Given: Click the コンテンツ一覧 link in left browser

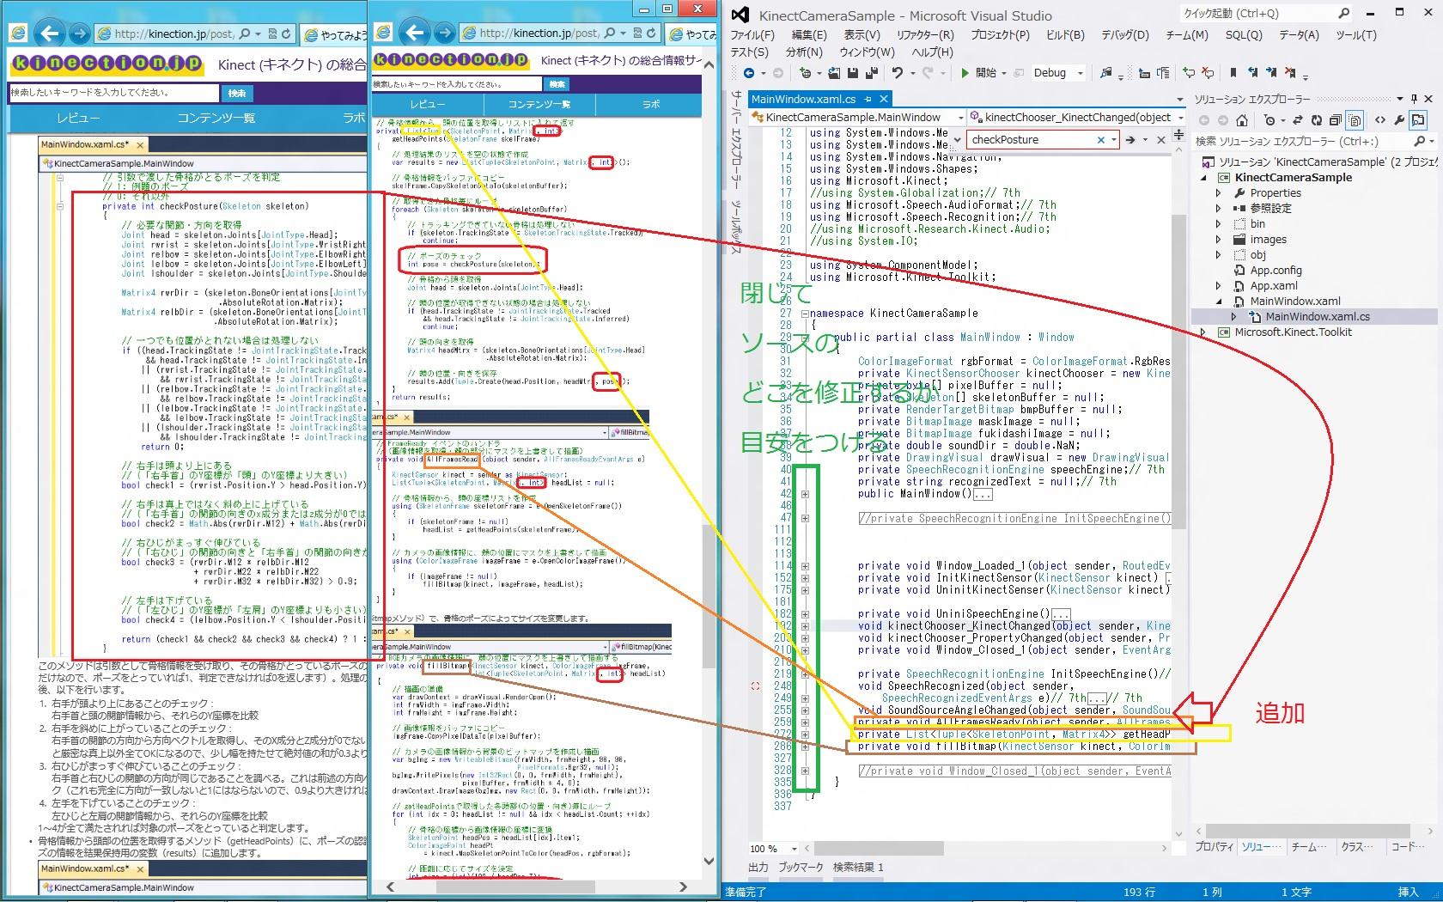Looking at the screenshot, I should [216, 118].
